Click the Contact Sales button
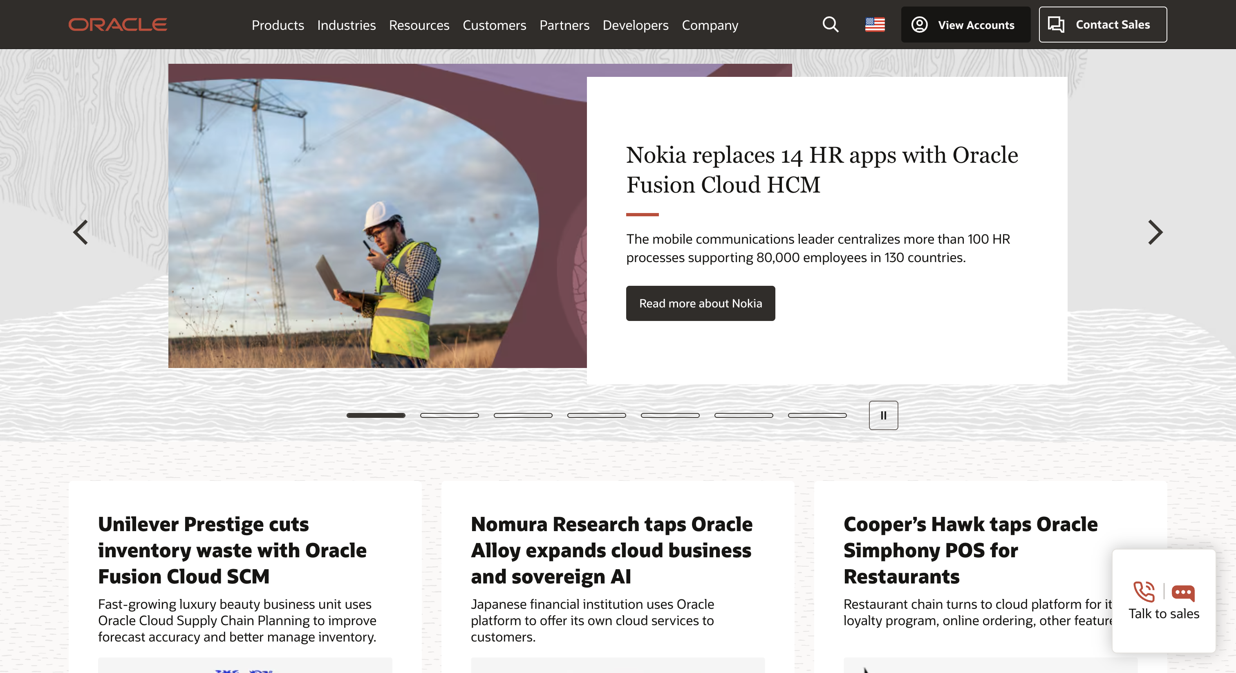The image size is (1236, 673). (1103, 25)
